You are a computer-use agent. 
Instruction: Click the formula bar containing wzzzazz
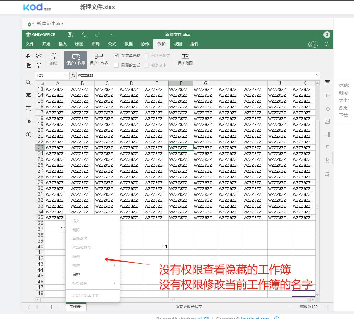click(x=196, y=75)
